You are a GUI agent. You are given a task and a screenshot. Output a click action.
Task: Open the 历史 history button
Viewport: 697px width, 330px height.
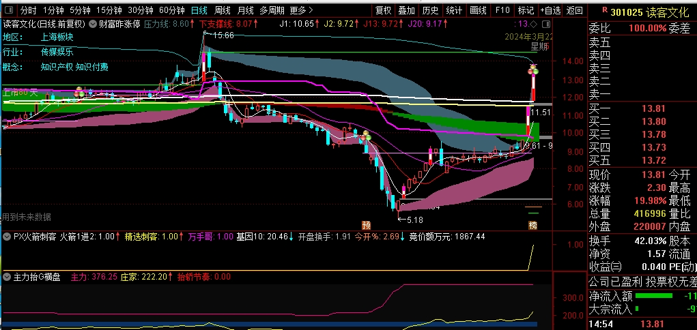point(430,10)
